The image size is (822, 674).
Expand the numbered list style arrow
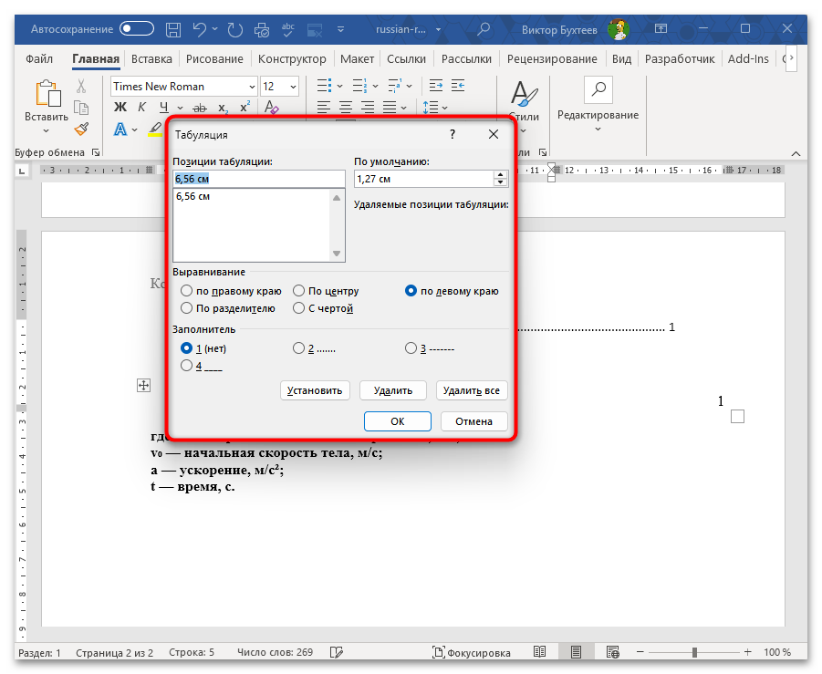point(375,86)
